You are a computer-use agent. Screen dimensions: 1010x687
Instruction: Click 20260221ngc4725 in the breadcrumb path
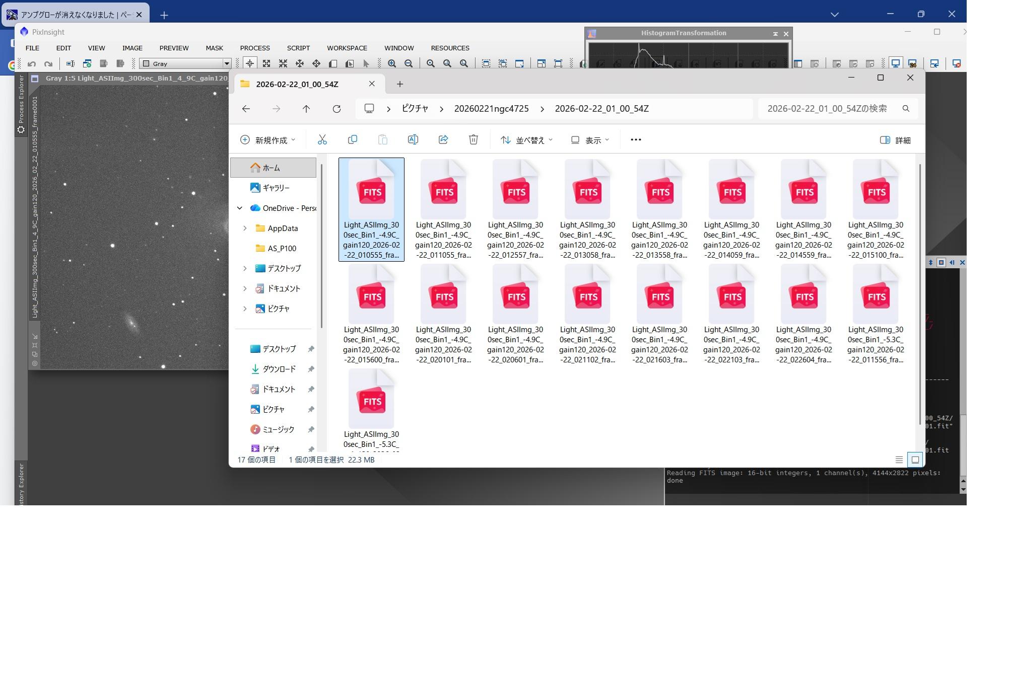491,109
